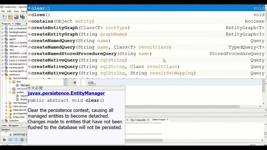The width and height of the screenshot is (267, 150).
Task: Open source from the Javadoc popup icon
Action: (41, 88)
